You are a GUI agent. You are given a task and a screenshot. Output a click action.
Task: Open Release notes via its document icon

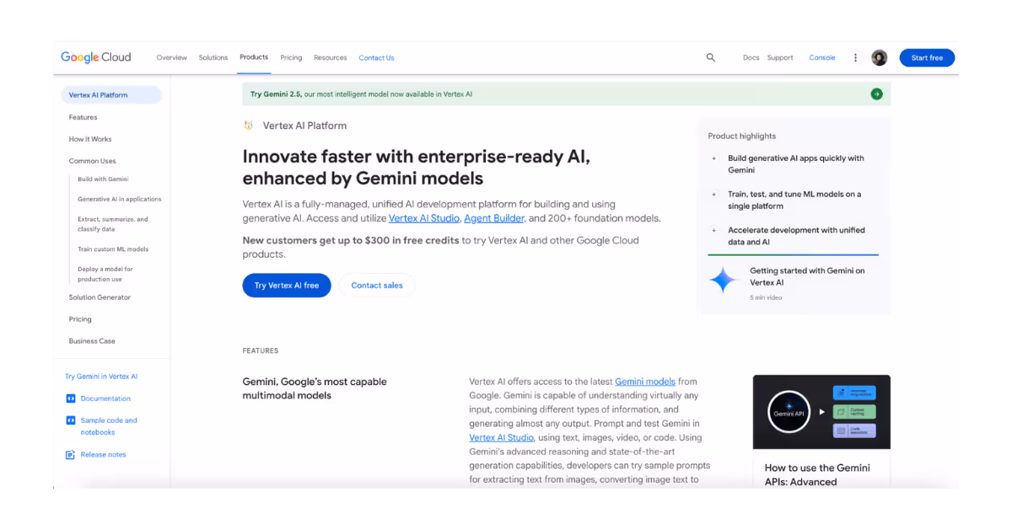(x=70, y=454)
